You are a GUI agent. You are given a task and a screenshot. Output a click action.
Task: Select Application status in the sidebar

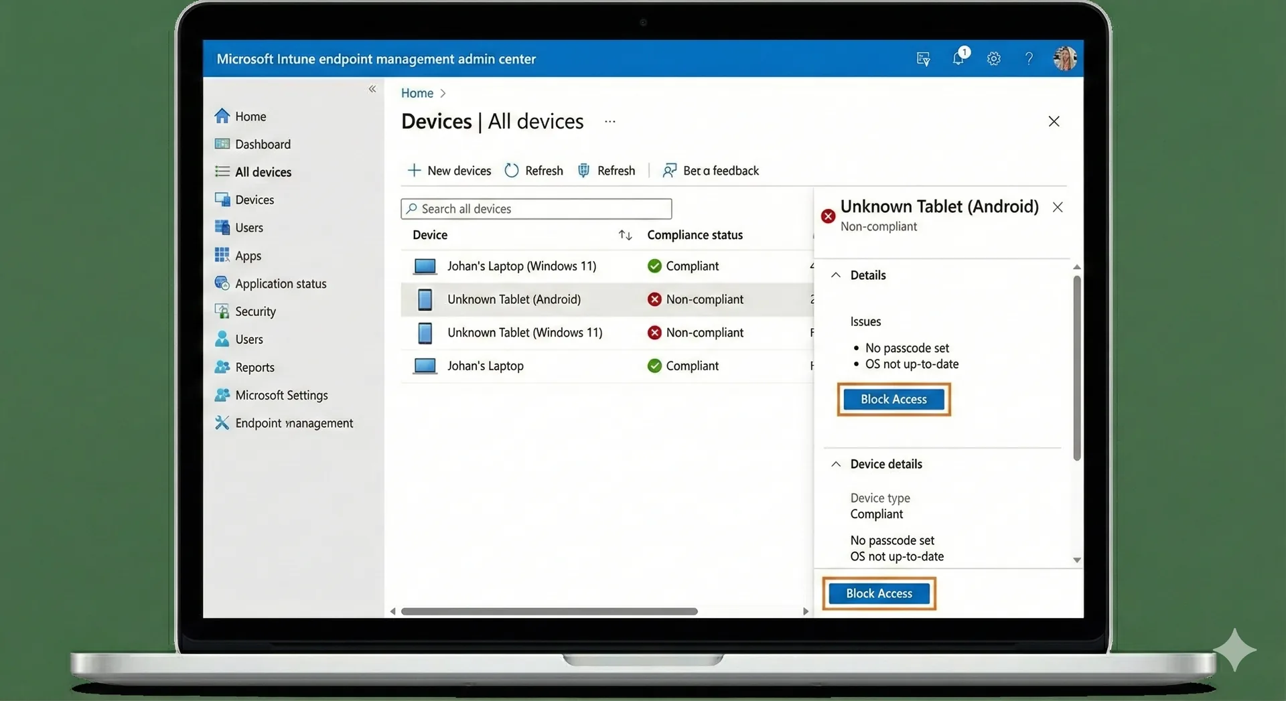pos(281,284)
